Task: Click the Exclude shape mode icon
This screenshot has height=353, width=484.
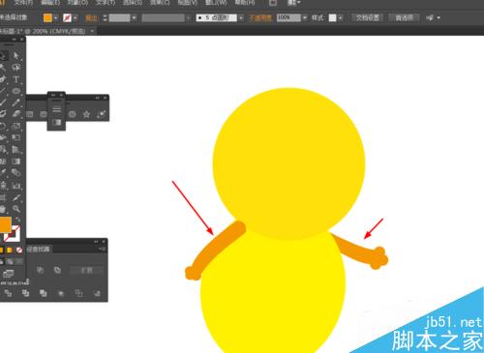Action: (57, 270)
